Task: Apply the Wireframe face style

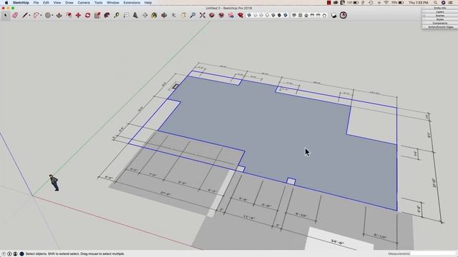Action: (x=261, y=15)
